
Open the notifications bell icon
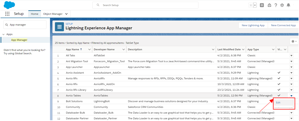[x=288, y=5]
